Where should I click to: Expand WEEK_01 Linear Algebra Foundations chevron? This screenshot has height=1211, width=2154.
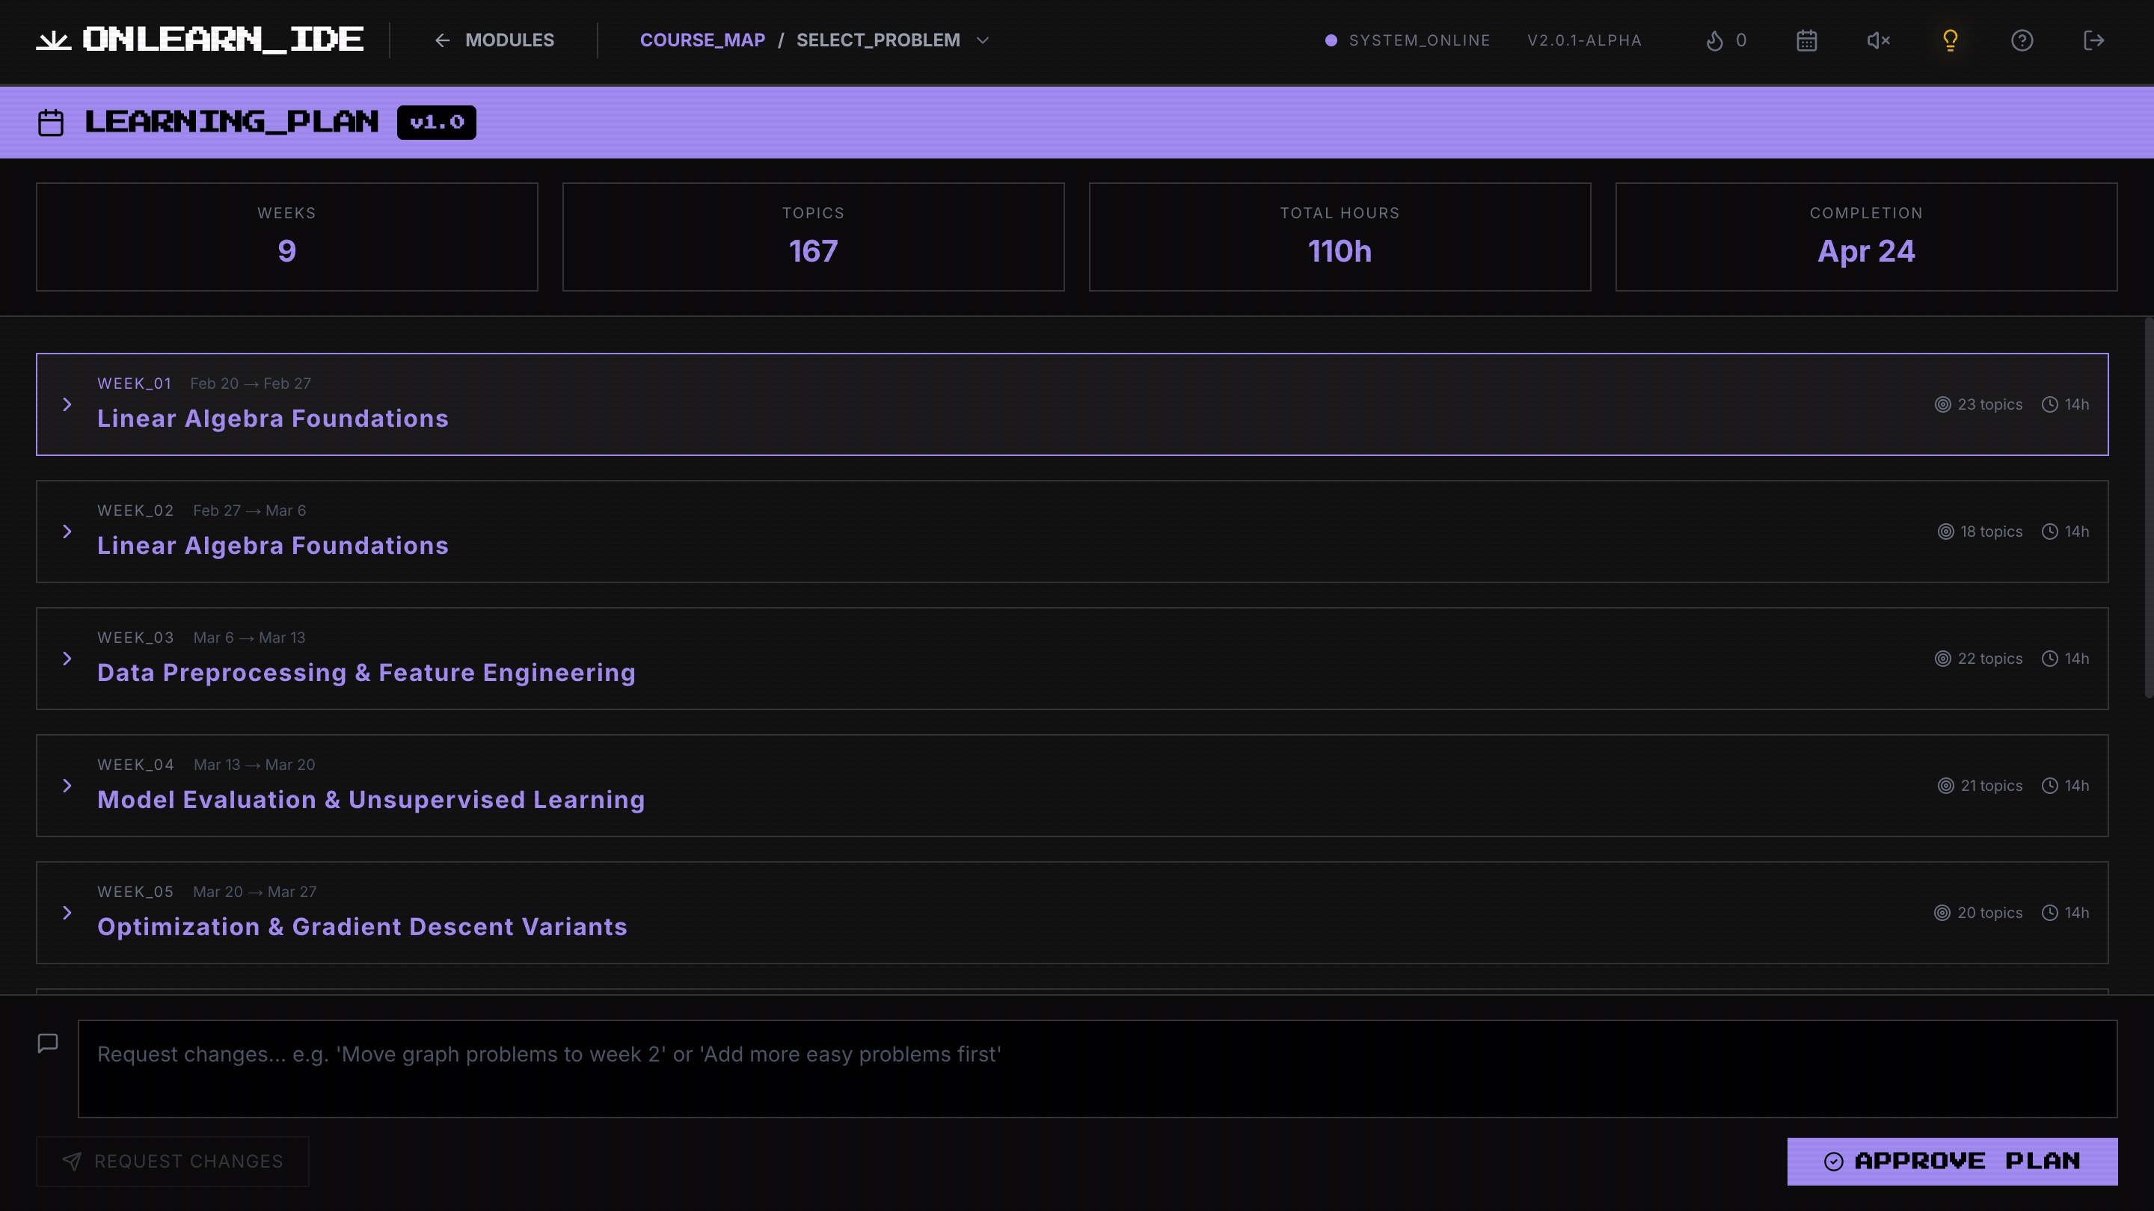(67, 404)
